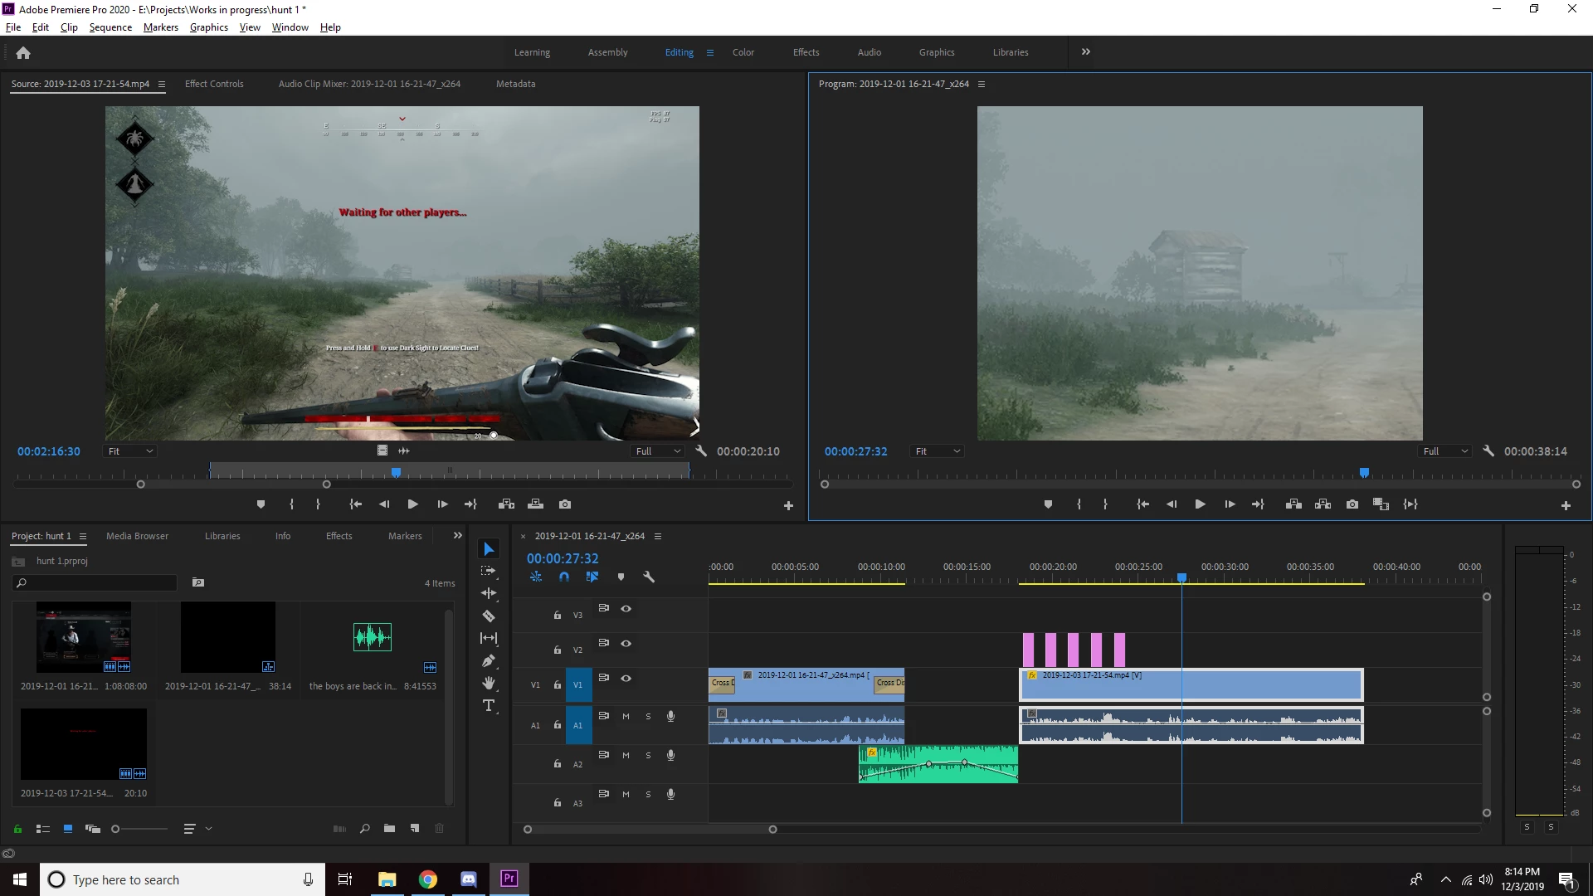1593x896 pixels.
Task: Open Program monitor wrench settings
Action: [1488, 451]
